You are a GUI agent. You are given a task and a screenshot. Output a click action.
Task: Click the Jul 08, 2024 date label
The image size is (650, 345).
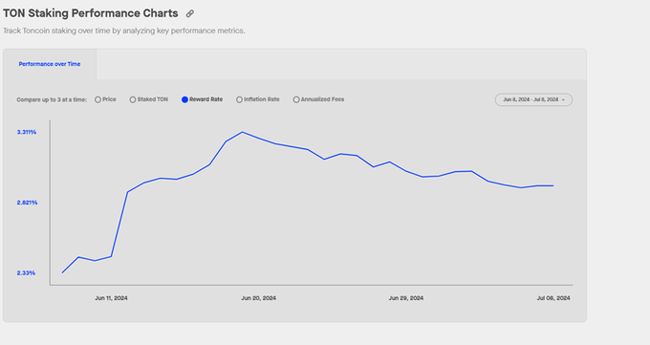pyautogui.click(x=553, y=298)
